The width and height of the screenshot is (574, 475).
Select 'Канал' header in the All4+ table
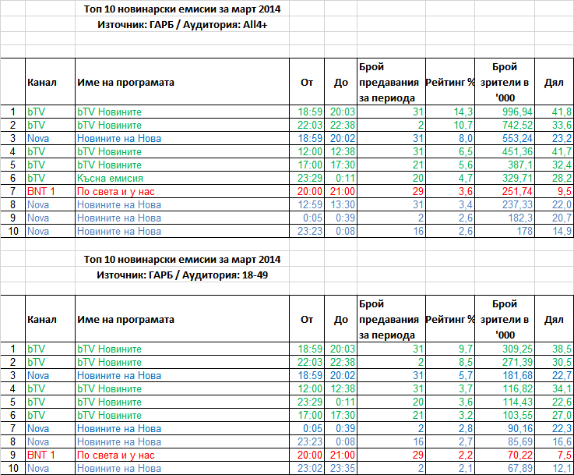(42, 83)
